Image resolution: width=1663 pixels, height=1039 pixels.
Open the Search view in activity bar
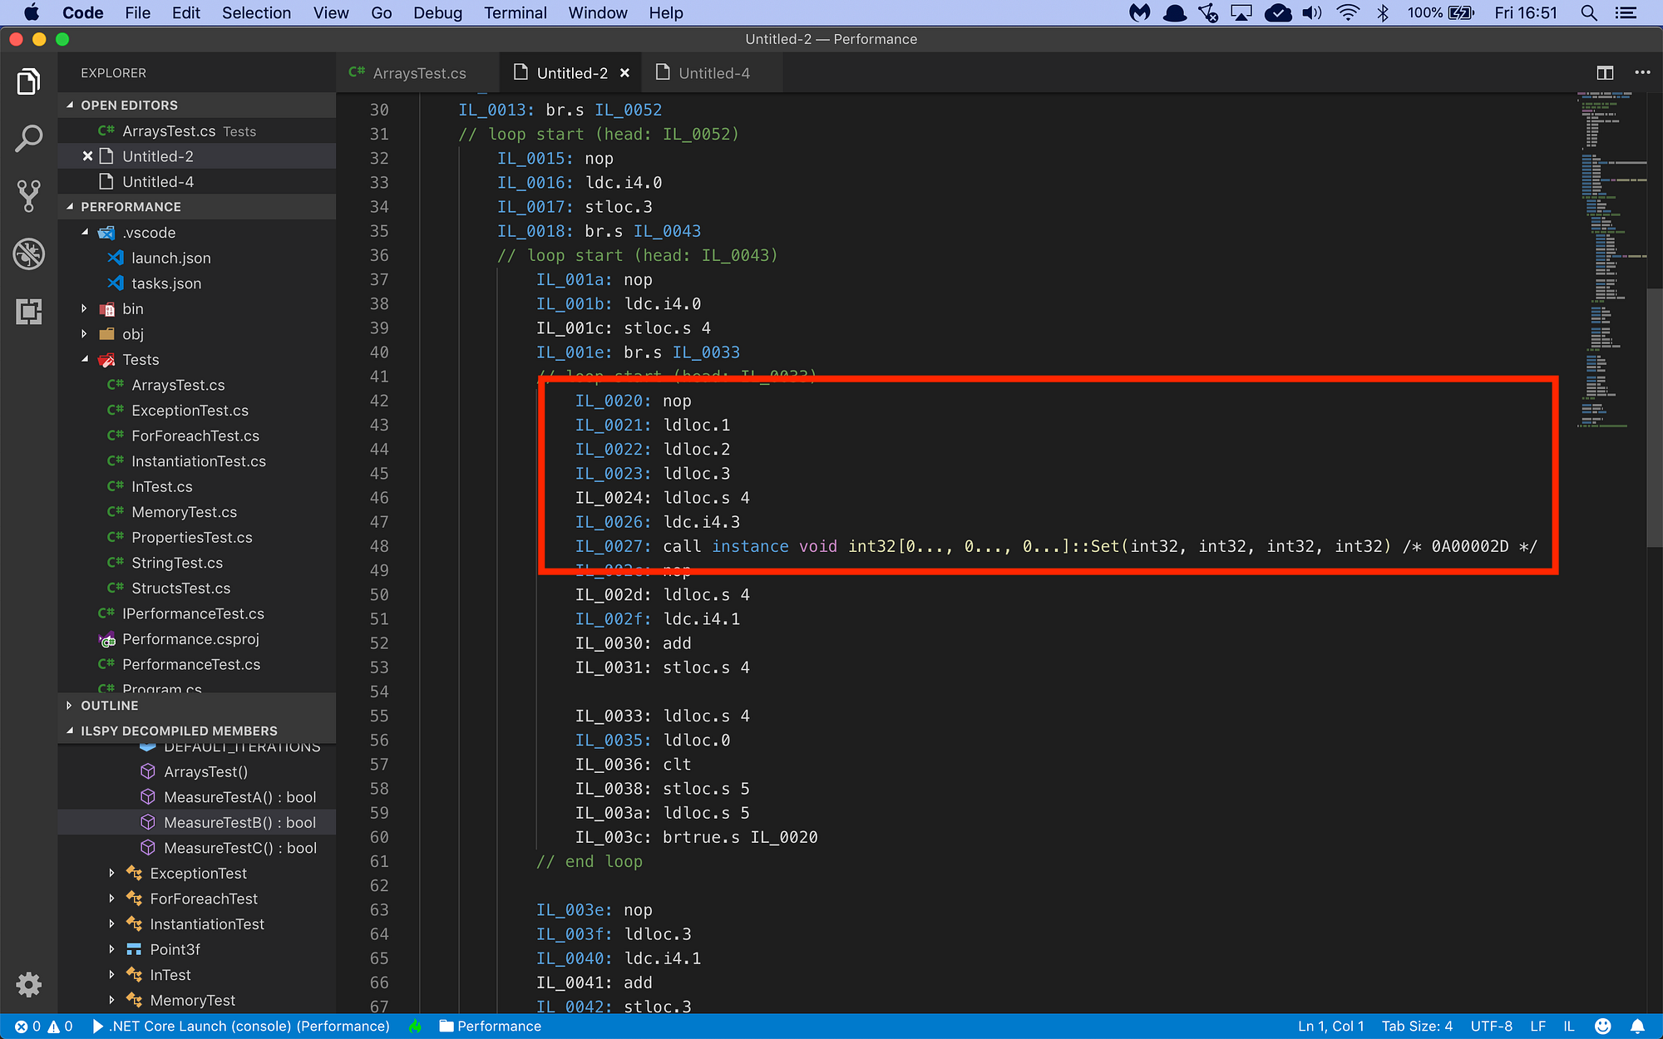click(28, 139)
